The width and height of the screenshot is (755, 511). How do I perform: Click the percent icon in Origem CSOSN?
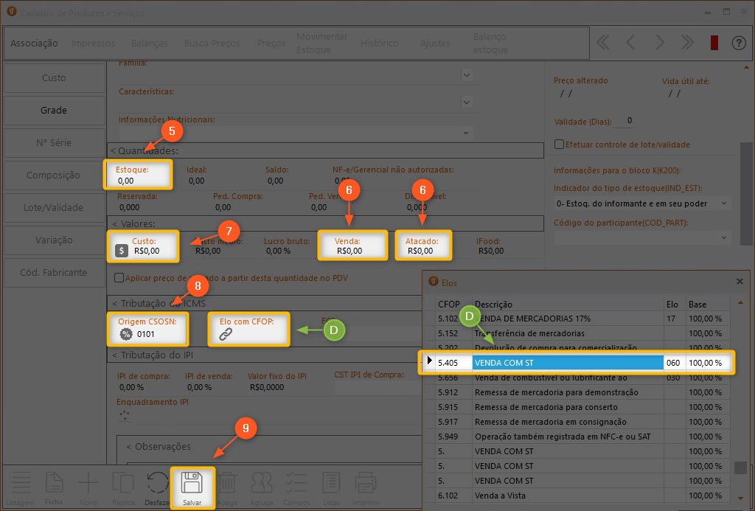pyautogui.click(x=126, y=334)
